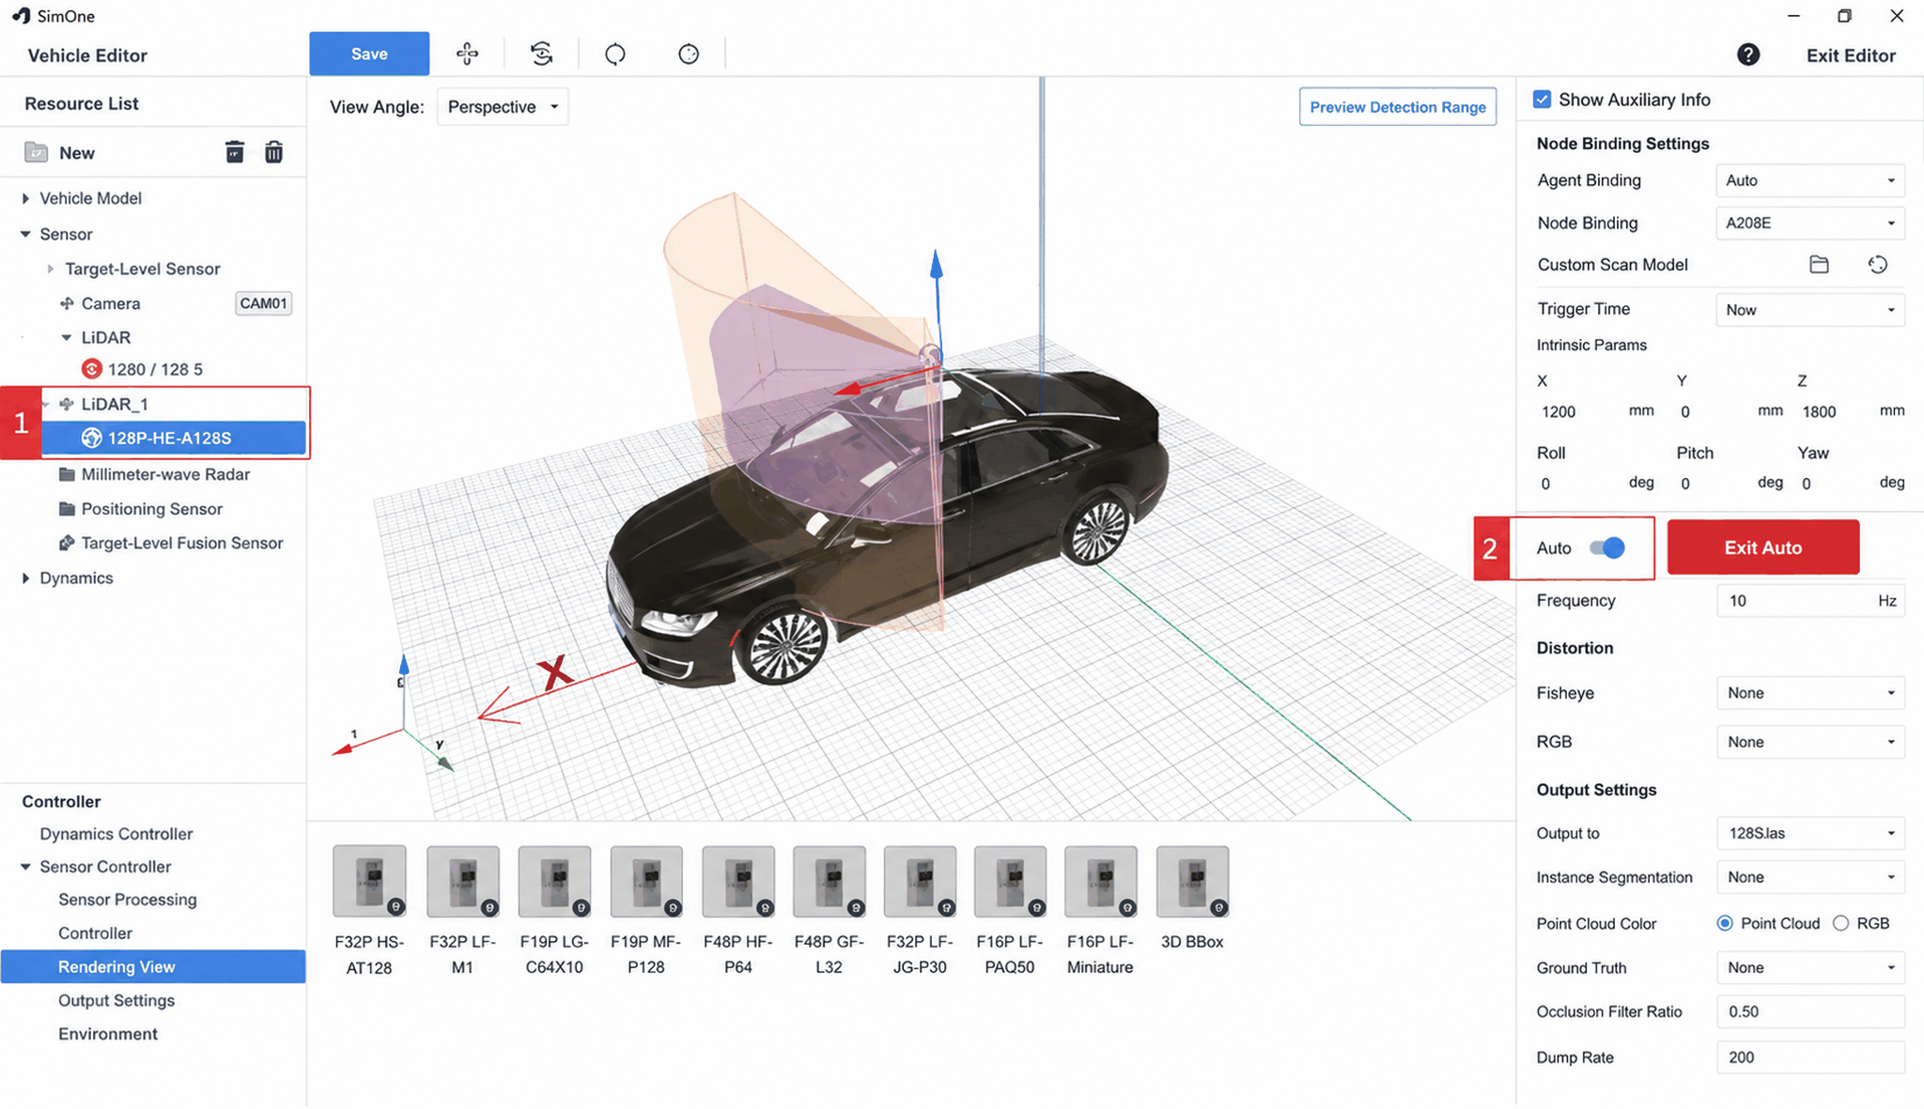
Task: Open Dynamics Controller in the Controller panel
Action: (x=116, y=834)
